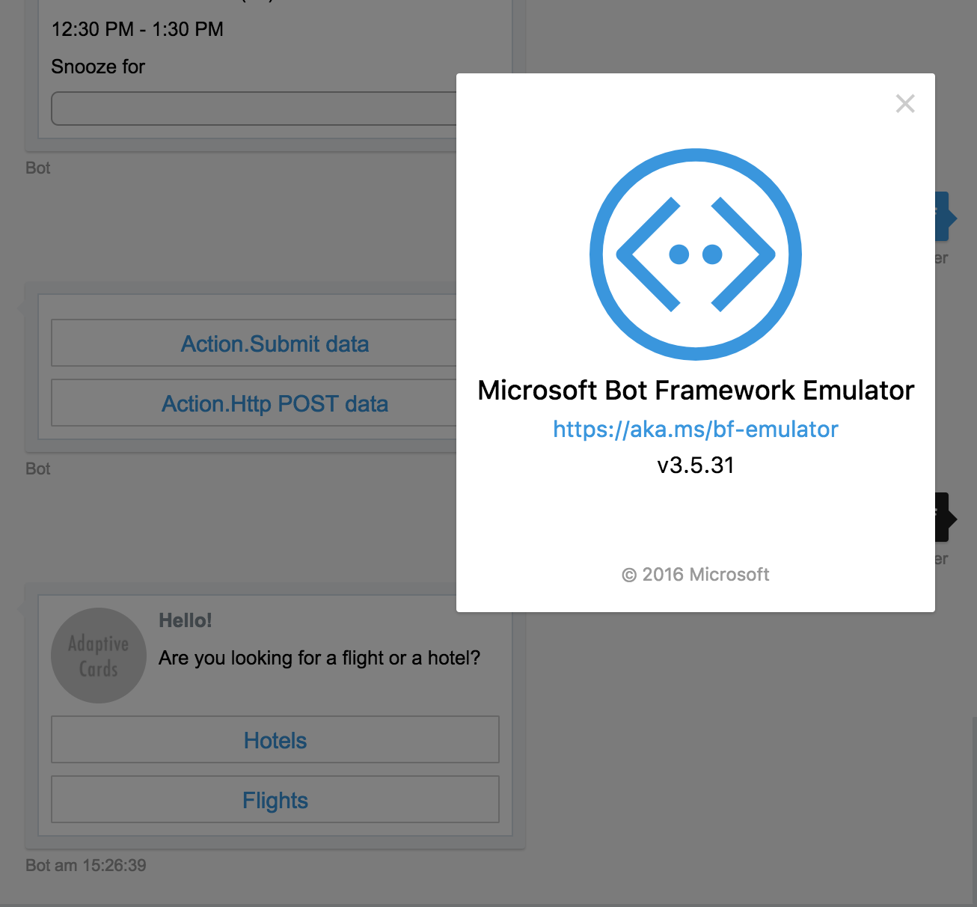Choose the Flights option

(275, 799)
